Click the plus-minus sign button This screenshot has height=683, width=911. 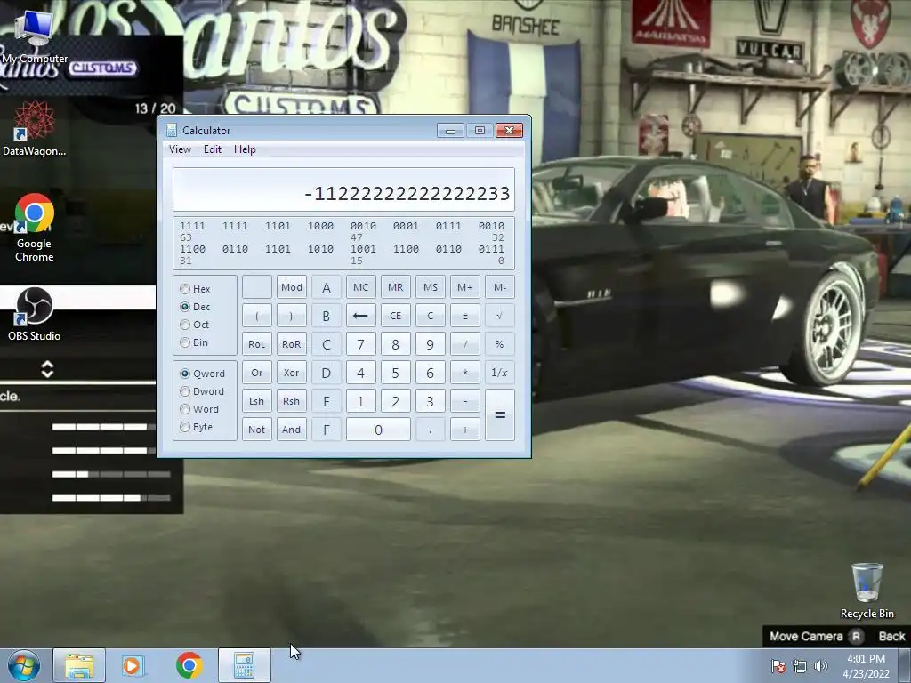(x=464, y=316)
